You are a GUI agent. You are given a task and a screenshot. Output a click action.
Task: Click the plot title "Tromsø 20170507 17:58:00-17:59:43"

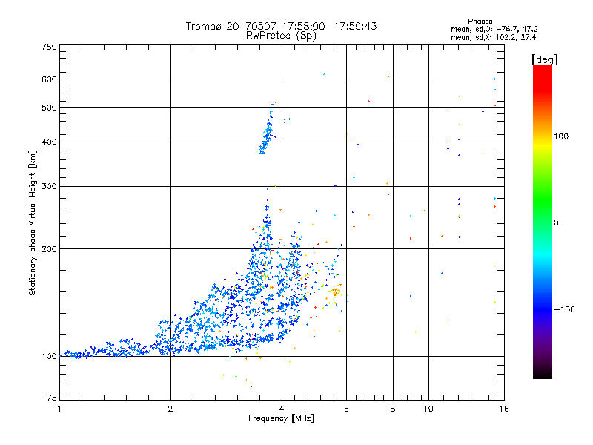(281, 26)
